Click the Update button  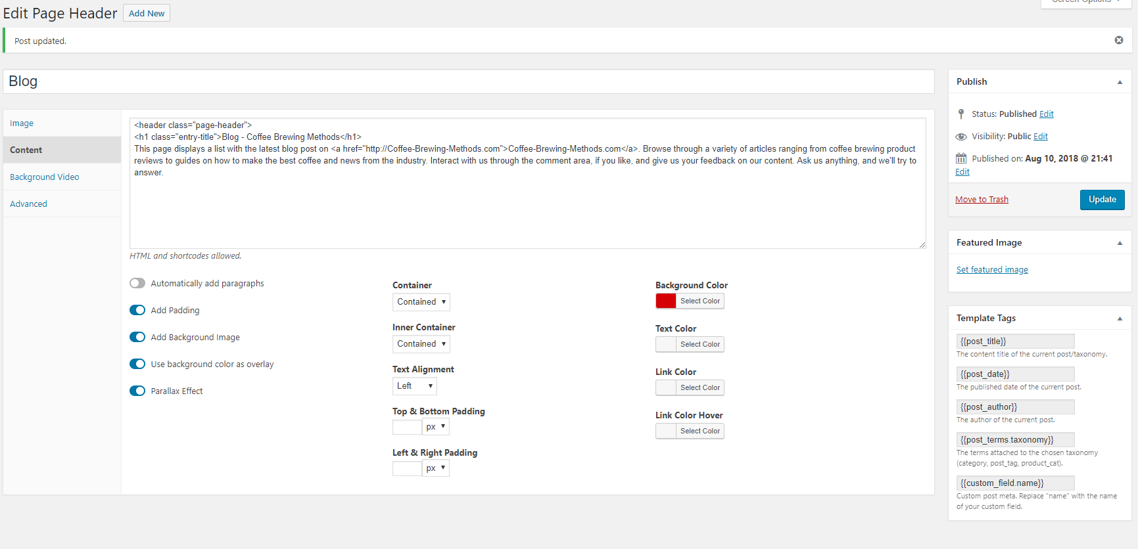1102,200
